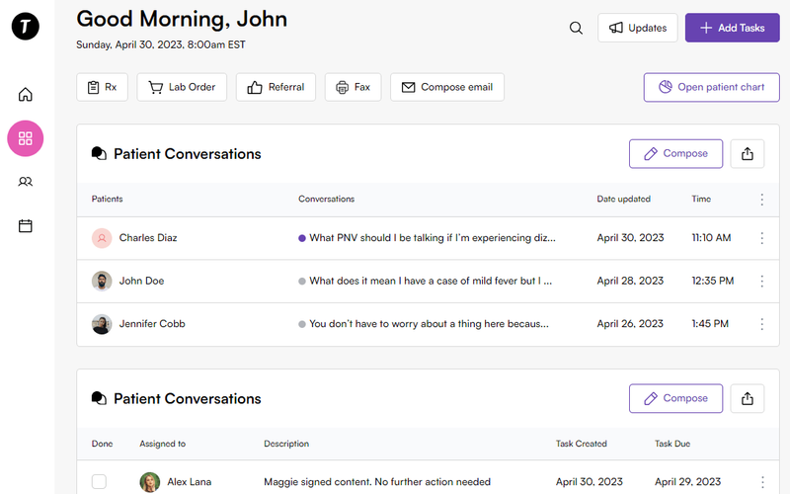Open column options menu in conversations table header

pos(761,200)
